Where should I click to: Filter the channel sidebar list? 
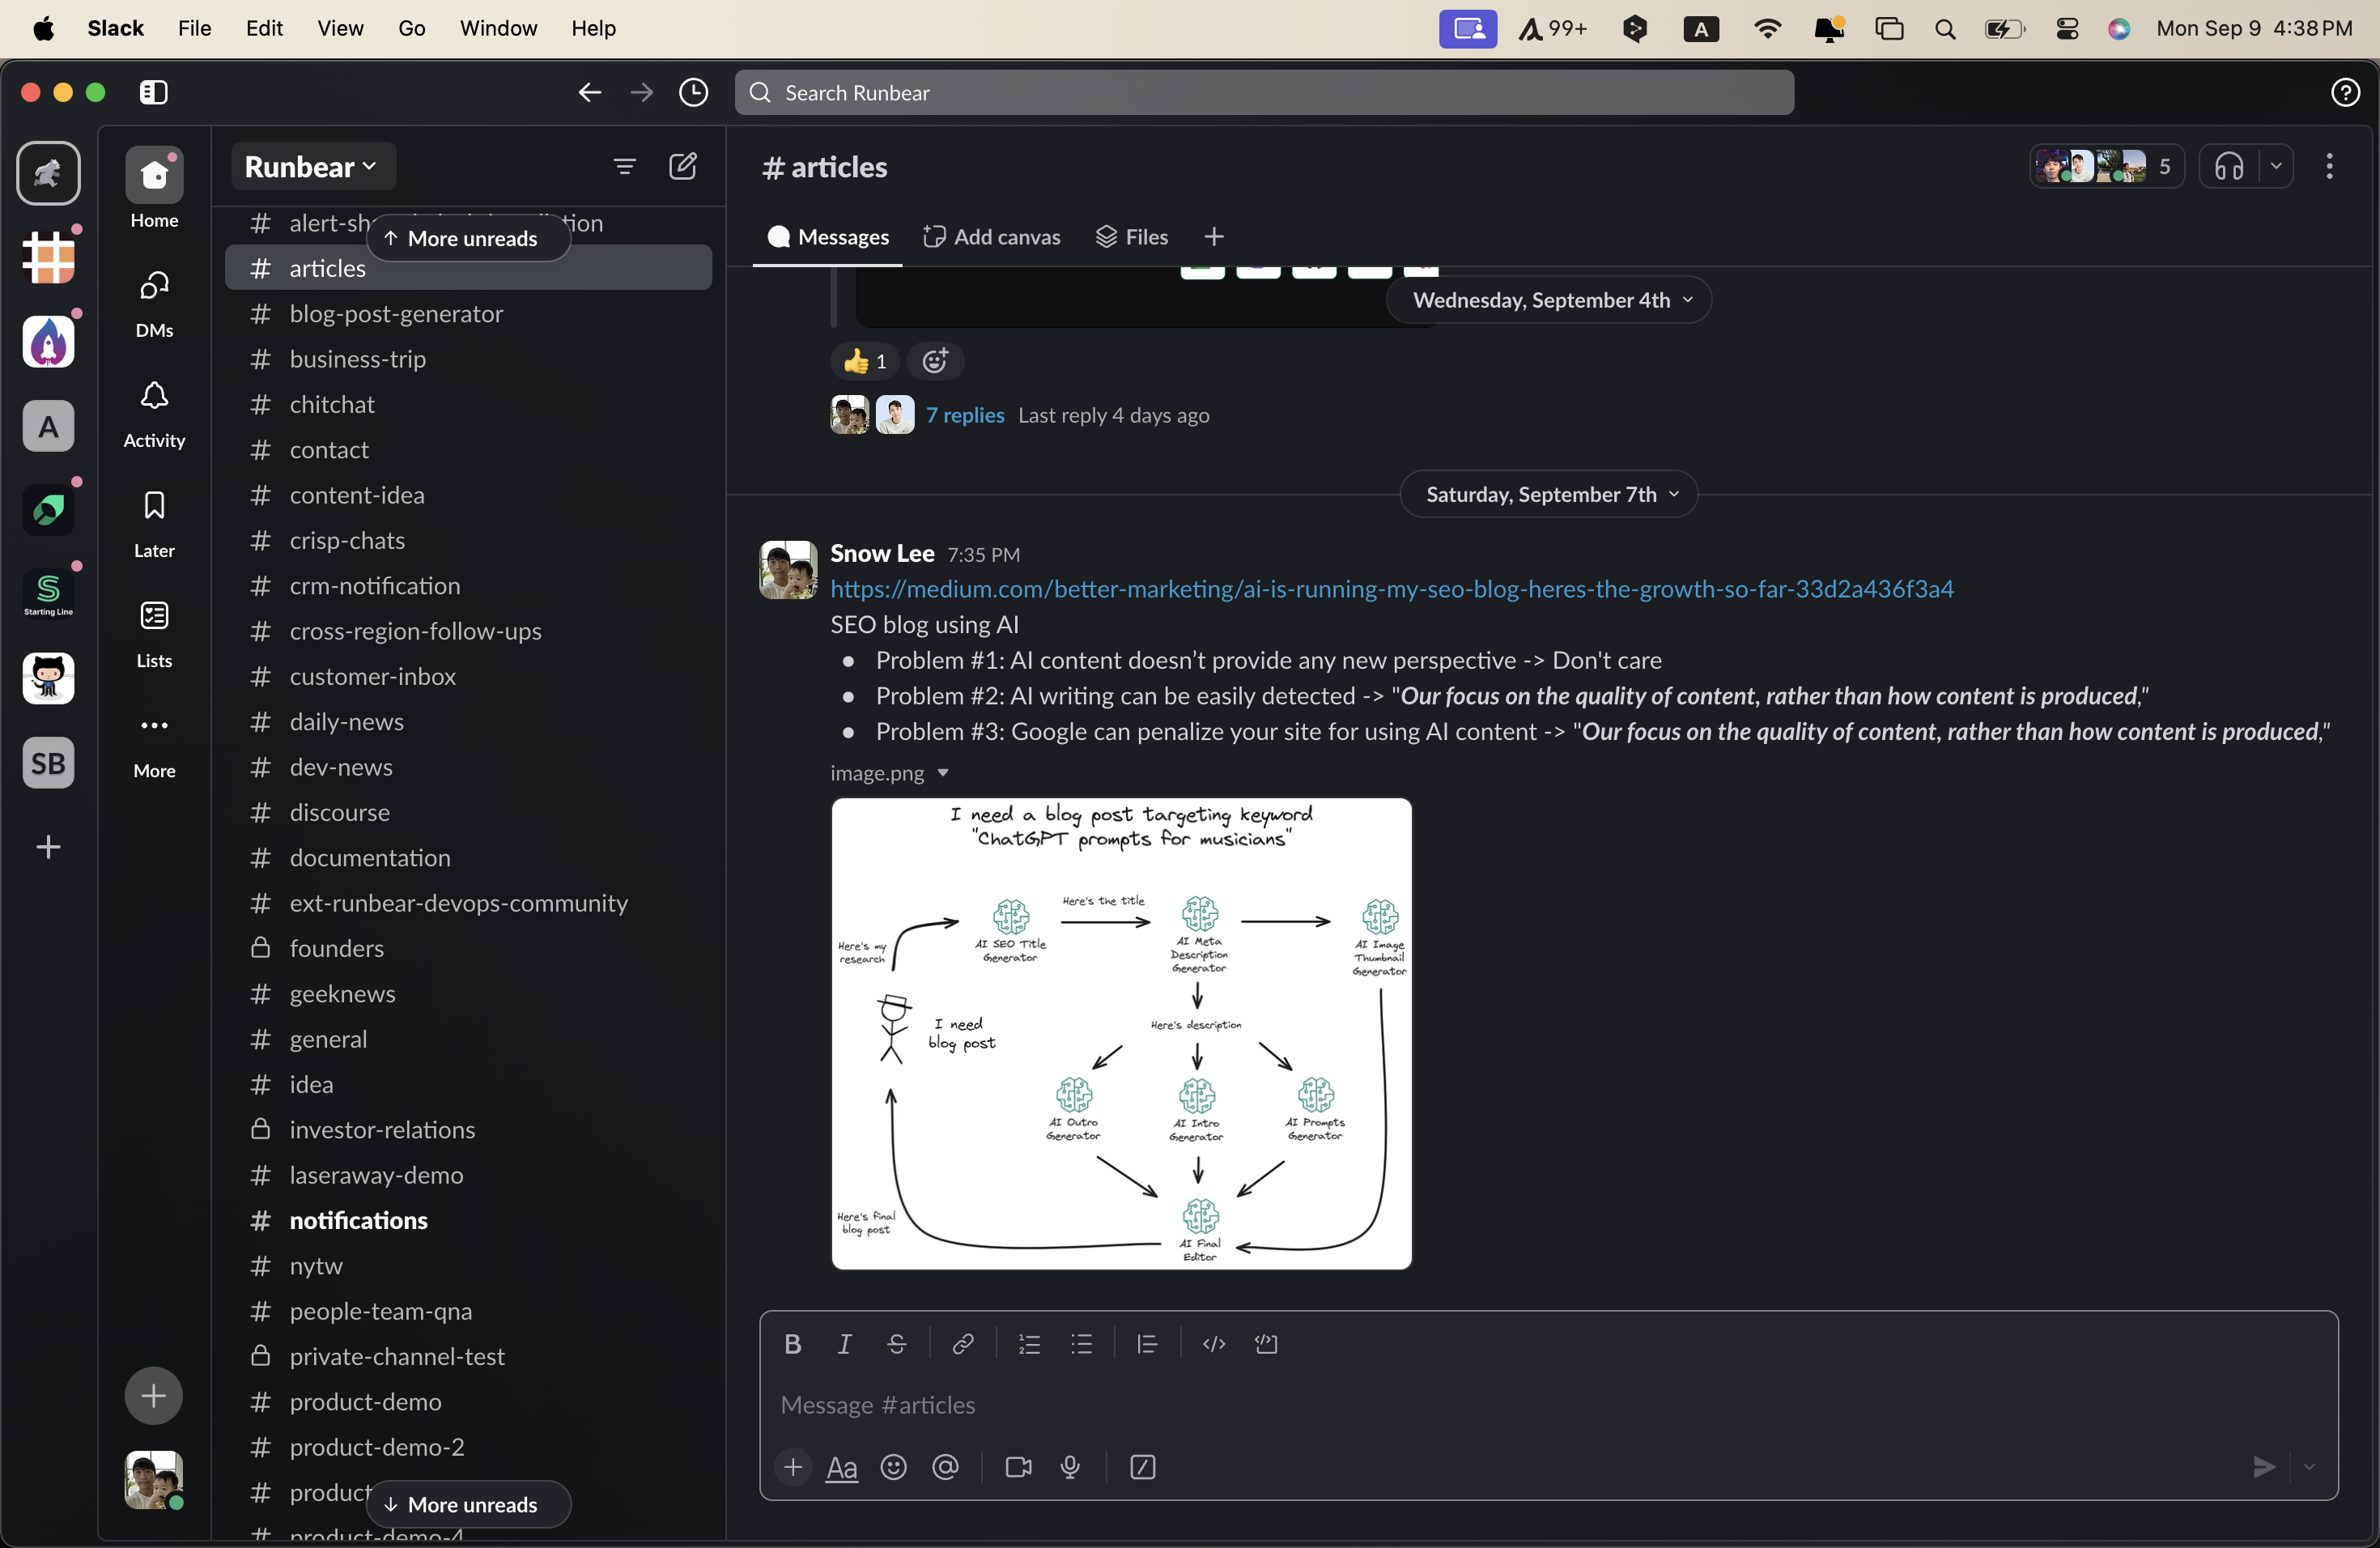coord(624,166)
